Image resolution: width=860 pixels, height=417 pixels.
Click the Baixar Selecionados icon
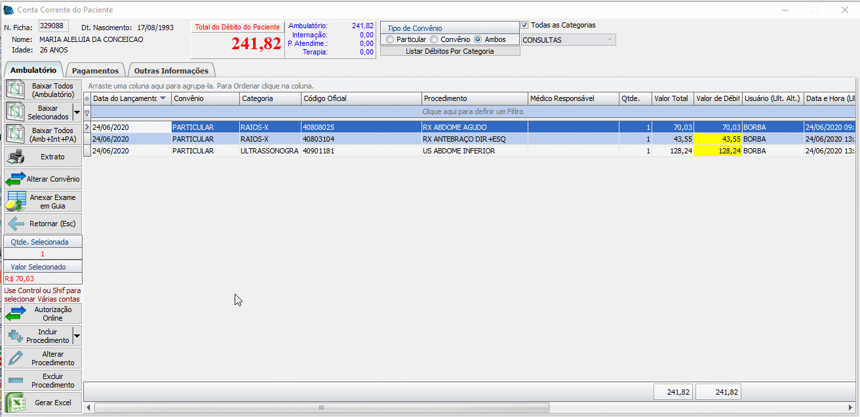click(x=16, y=112)
